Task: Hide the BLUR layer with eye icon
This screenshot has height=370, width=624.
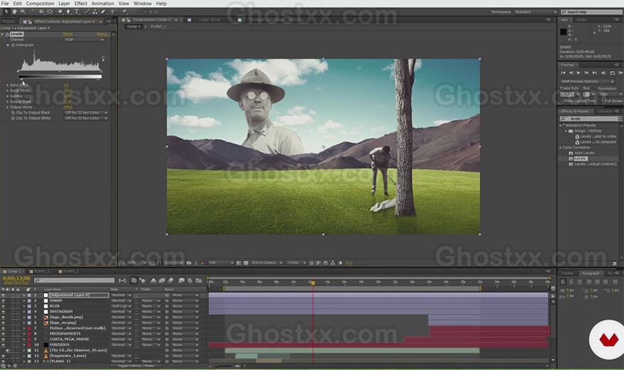Action: click(x=3, y=306)
